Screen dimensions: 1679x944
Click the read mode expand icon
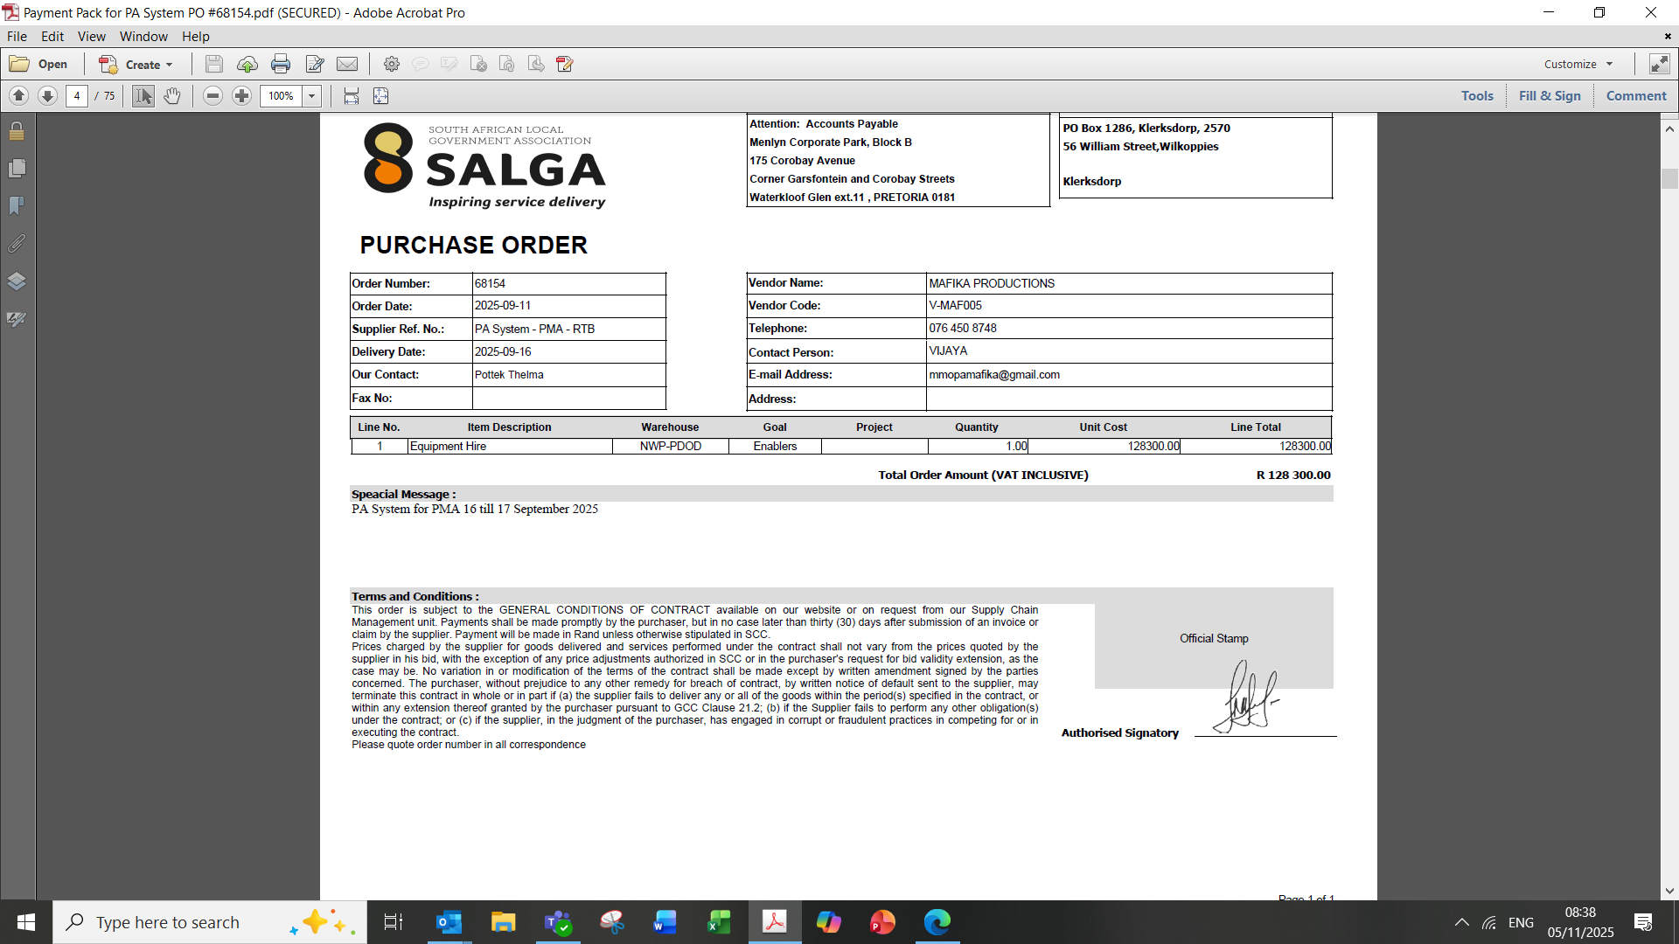[1659, 64]
